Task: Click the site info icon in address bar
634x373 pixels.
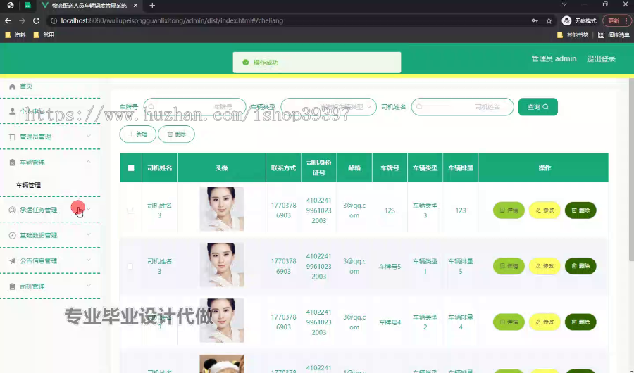Action: click(x=54, y=20)
